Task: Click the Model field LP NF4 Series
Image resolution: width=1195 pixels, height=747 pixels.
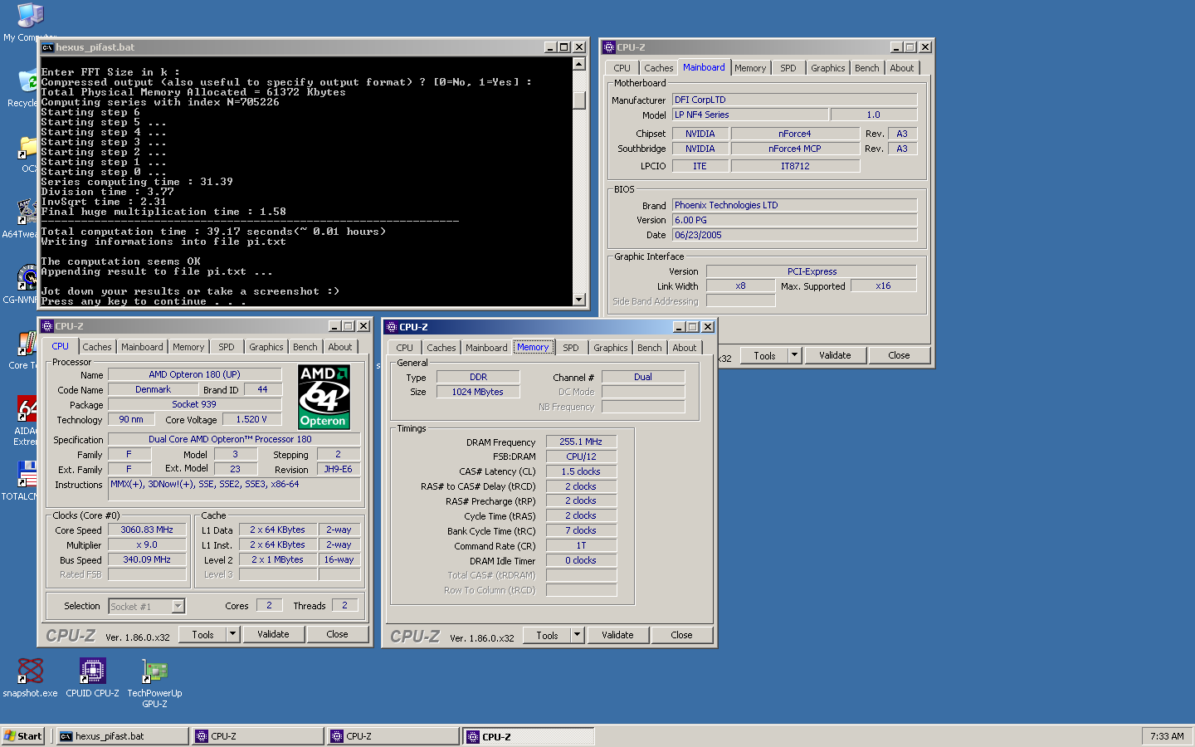Action: [x=750, y=115]
